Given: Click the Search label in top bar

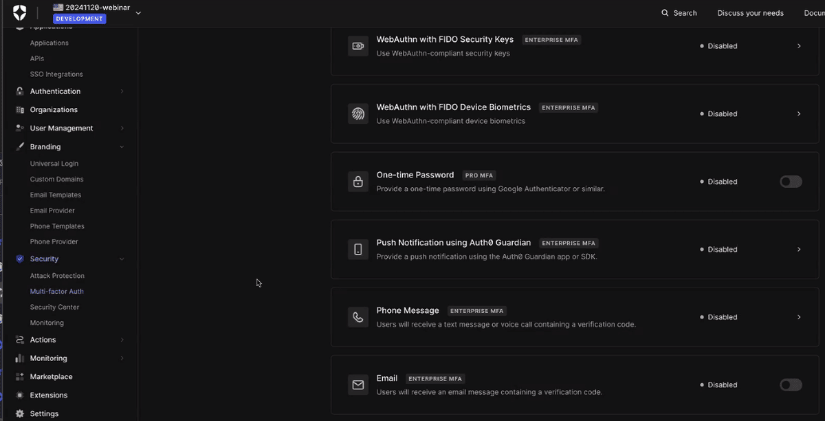Looking at the screenshot, I should [685, 13].
